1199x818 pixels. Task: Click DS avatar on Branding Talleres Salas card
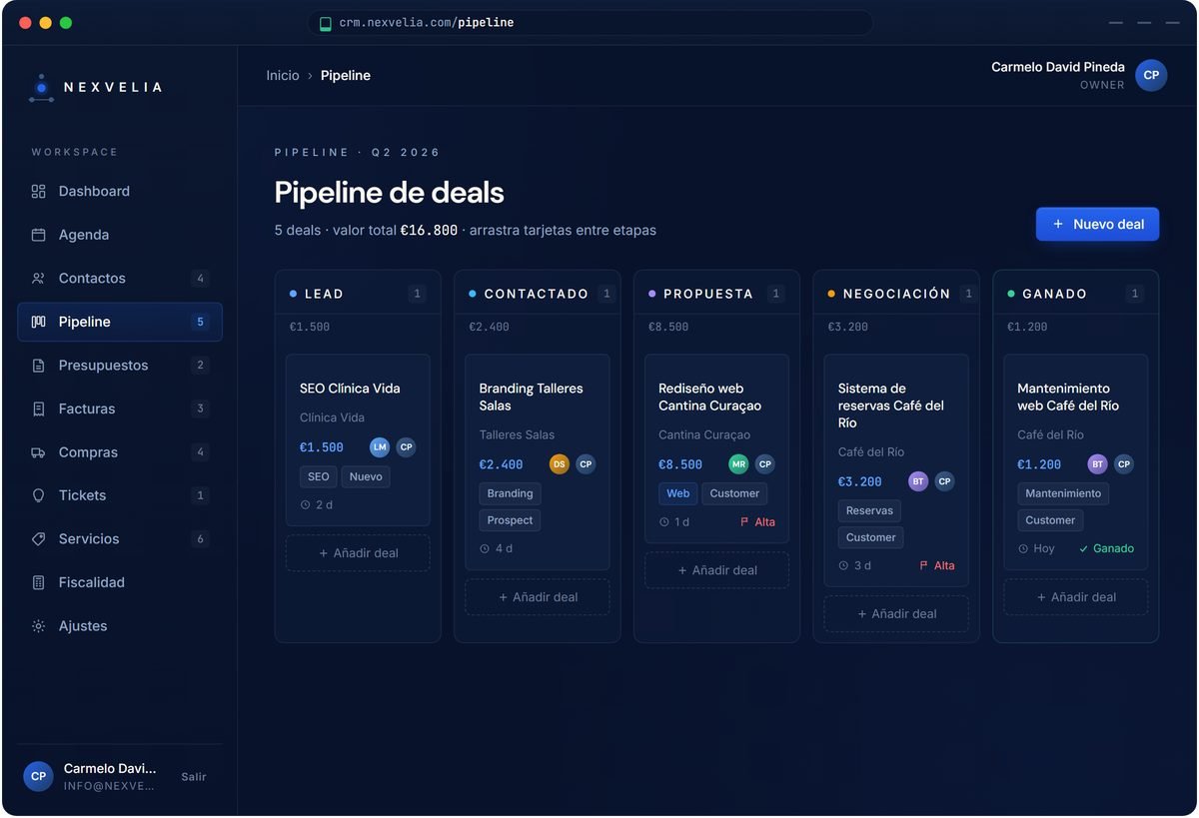coord(560,464)
